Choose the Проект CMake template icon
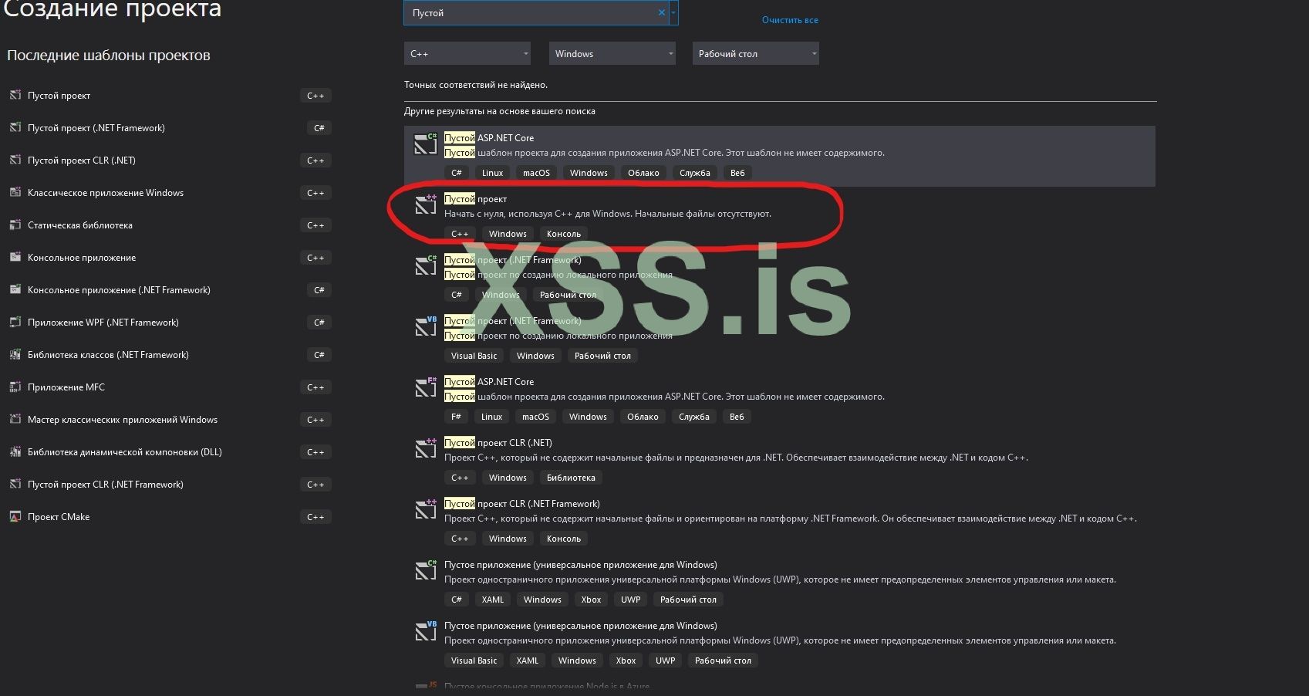Viewport: 1309px width, 696px height. tap(15, 516)
